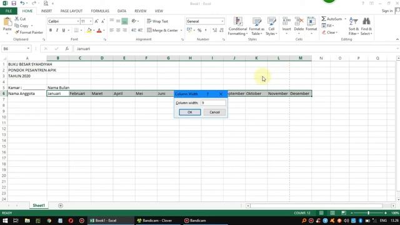
Task: Apply the yellow fill color
Action: 89,31
